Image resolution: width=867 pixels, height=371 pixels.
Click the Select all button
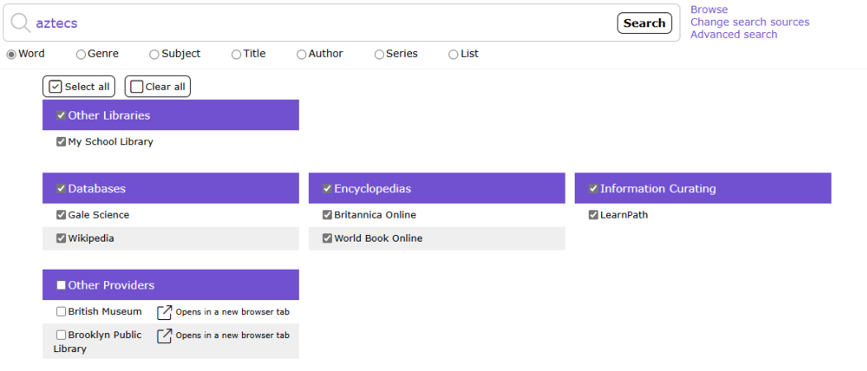78,87
